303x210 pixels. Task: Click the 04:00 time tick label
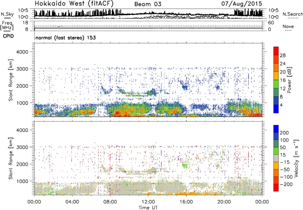[x=72, y=202]
